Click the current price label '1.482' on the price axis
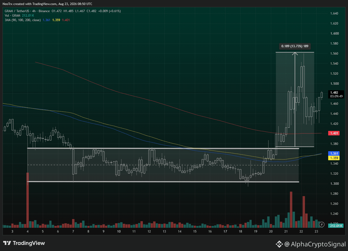Image resolution: width=348 pixels, height=251 pixels. 334,93
